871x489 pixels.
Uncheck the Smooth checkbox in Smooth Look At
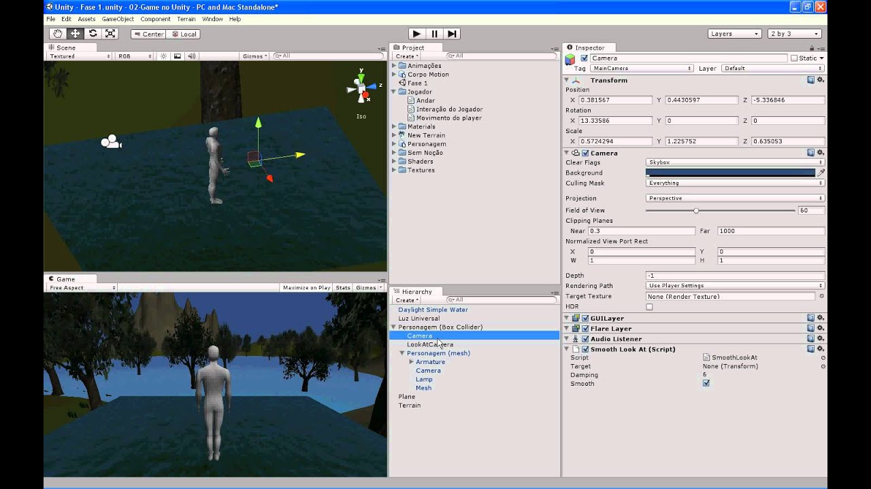(x=706, y=383)
